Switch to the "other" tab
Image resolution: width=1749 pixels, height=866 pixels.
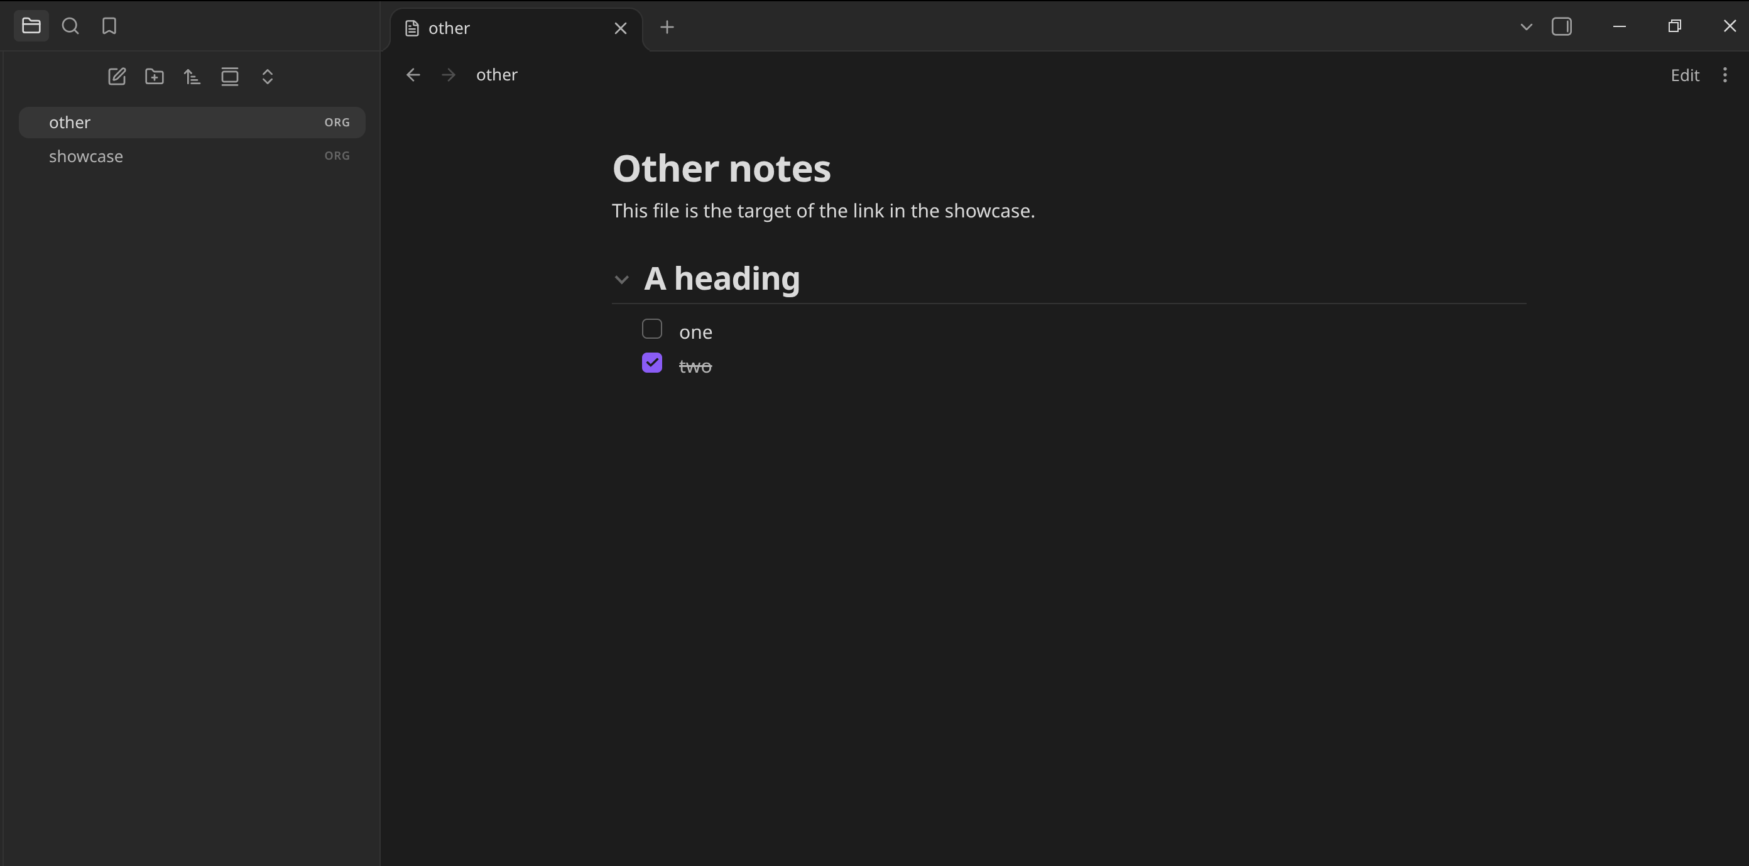pos(516,28)
